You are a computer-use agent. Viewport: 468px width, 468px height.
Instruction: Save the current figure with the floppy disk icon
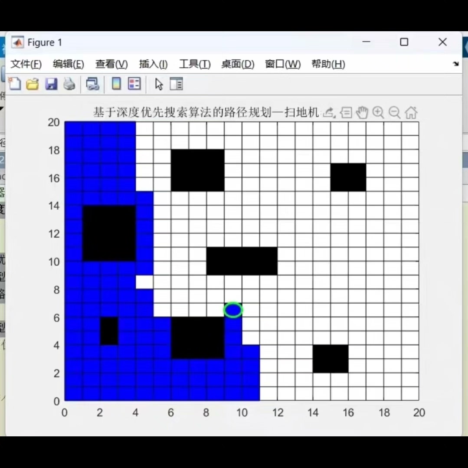click(x=51, y=84)
